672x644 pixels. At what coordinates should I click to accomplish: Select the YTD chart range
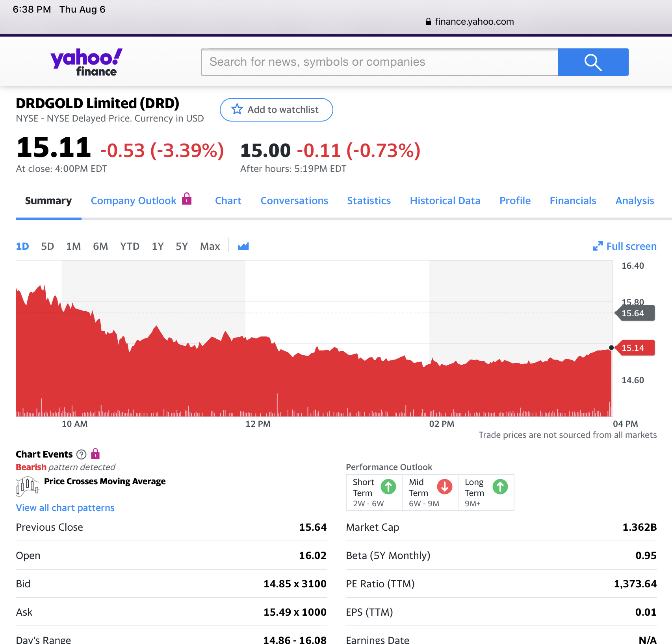pos(130,246)
